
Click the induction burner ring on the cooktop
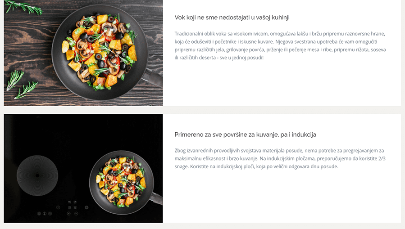37,175
